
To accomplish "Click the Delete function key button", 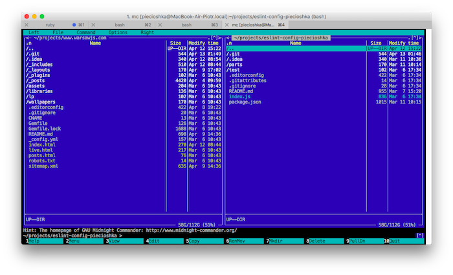I will click(x=317, y=241).
